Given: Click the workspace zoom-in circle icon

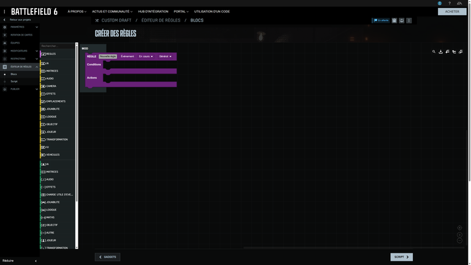Looking at the screenshot, I should pos(459,228).
